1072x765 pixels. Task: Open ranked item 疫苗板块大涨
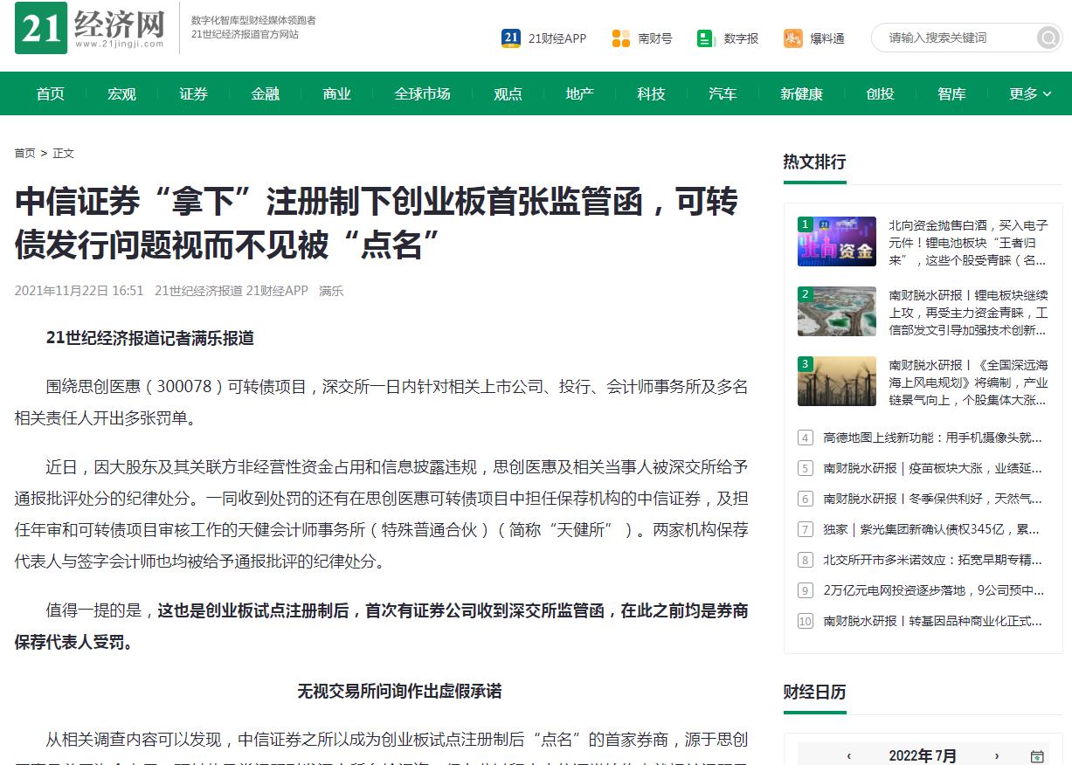coord(933,468)
